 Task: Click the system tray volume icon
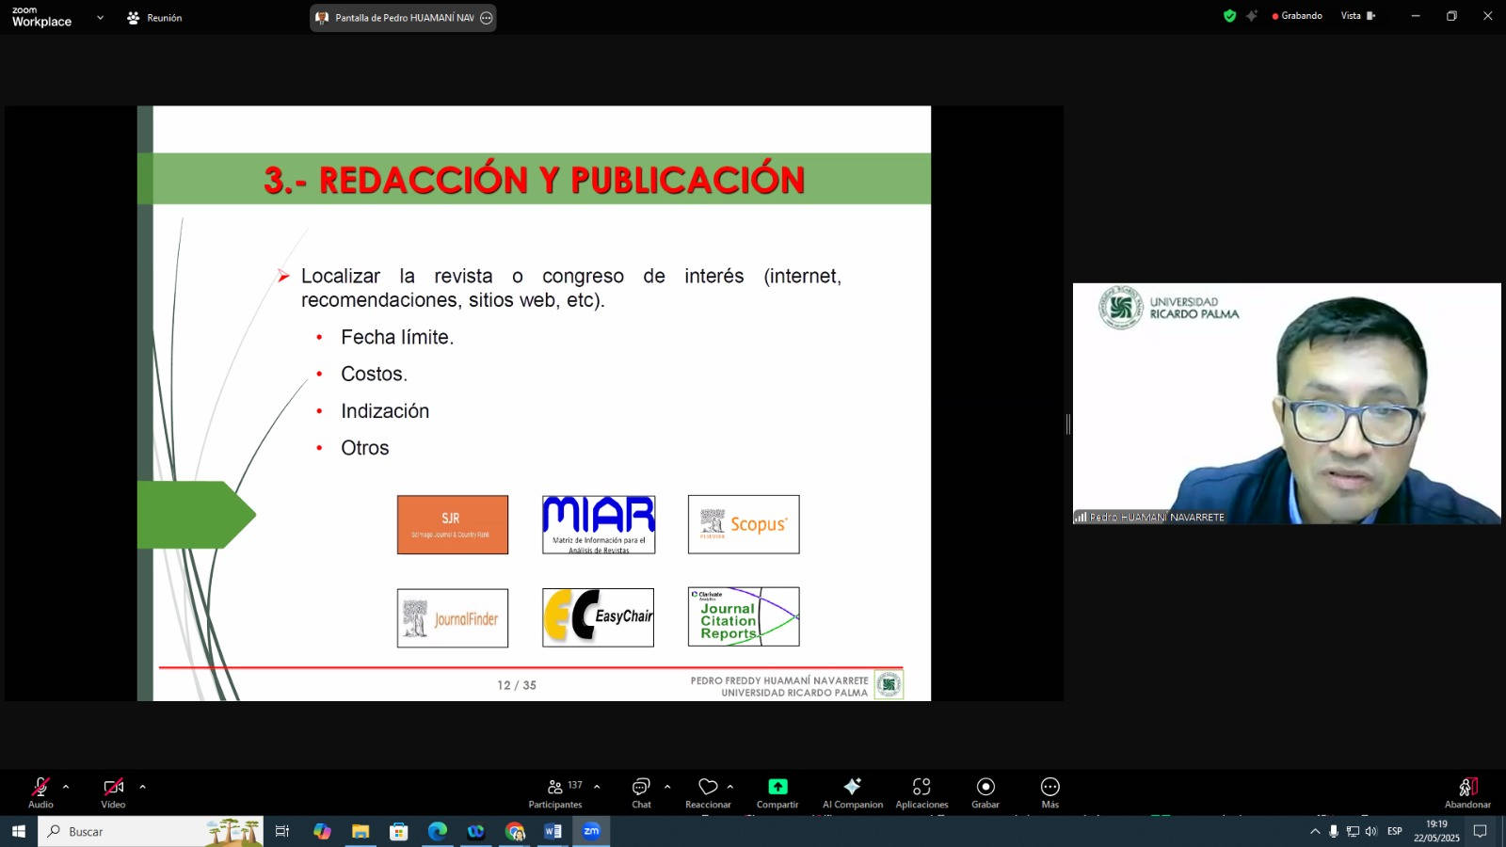click(1371, 831)
